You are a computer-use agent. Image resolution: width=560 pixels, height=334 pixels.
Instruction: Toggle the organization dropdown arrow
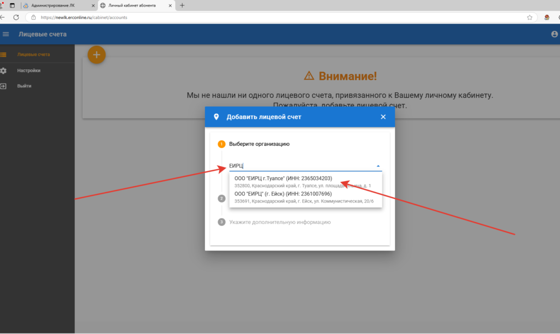tap(377, 166)
